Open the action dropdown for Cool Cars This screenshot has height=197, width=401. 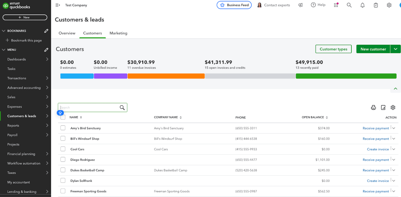pos(394,149)
